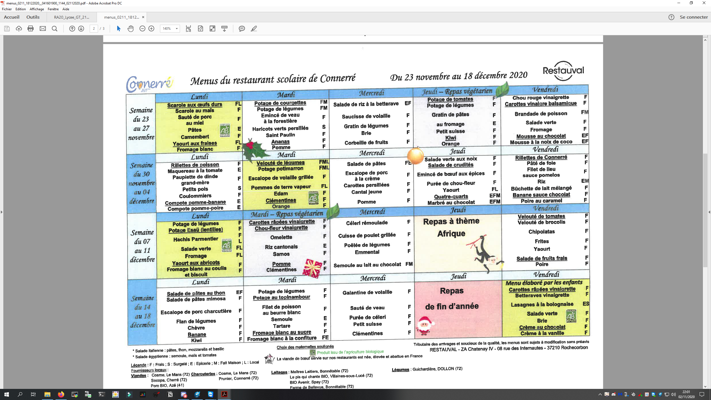711x400 pixels.
Task: Click the vertical scrollbar thumb
Action: (x=705, y=210)
